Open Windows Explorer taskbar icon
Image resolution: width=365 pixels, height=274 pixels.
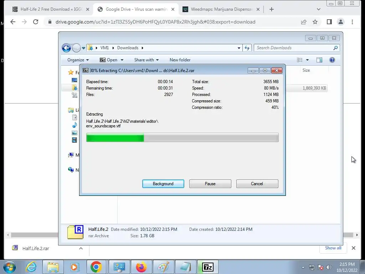pyautogui.click(x=53, y=267)
